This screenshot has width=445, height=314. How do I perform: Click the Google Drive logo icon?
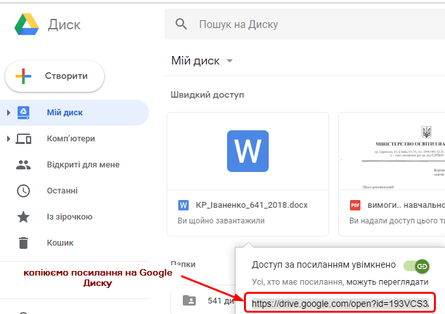(x=27, y=25)
